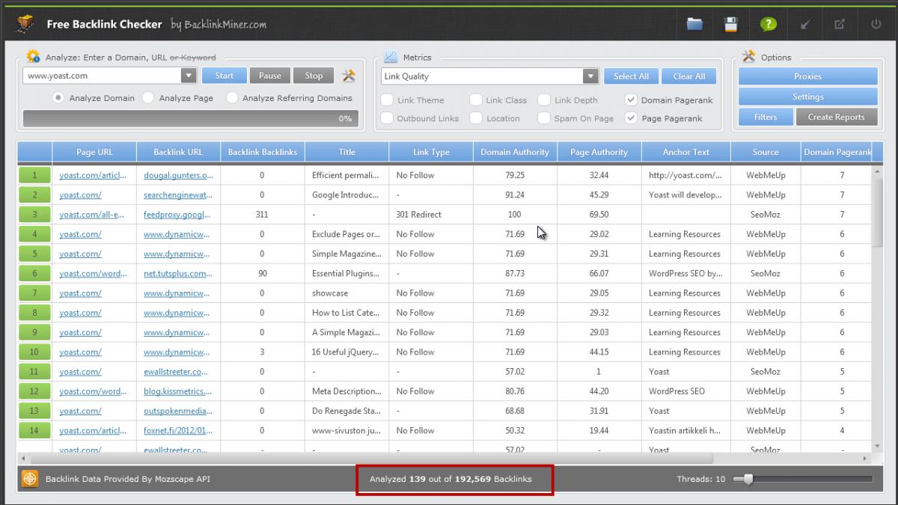The height and width of the screenshot is (505, 898).
Task: Open foxnet.fi backlink in row 14
Action: [178, 430]
